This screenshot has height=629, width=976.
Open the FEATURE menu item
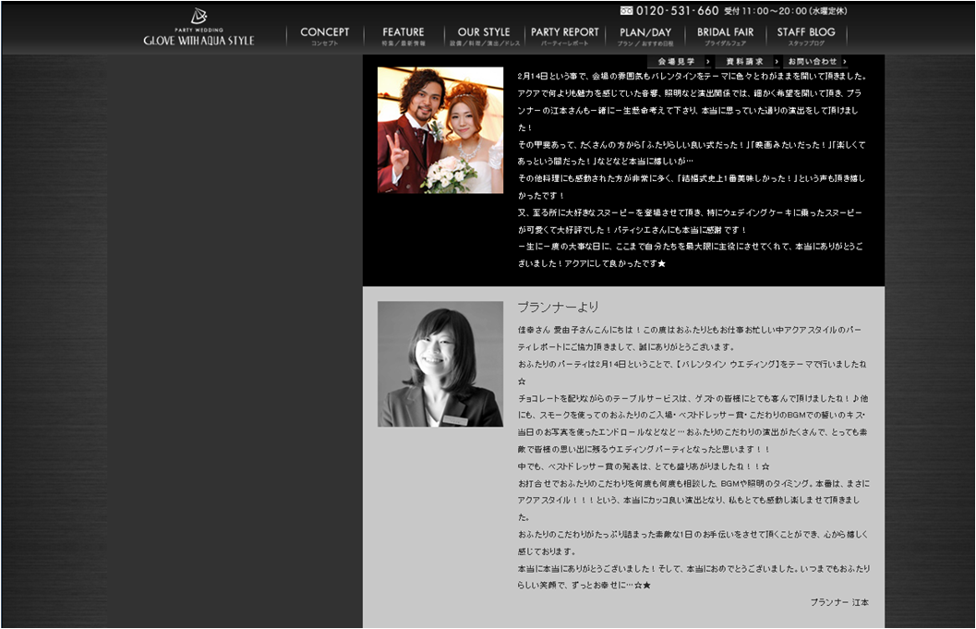click(x=404, y=36)
